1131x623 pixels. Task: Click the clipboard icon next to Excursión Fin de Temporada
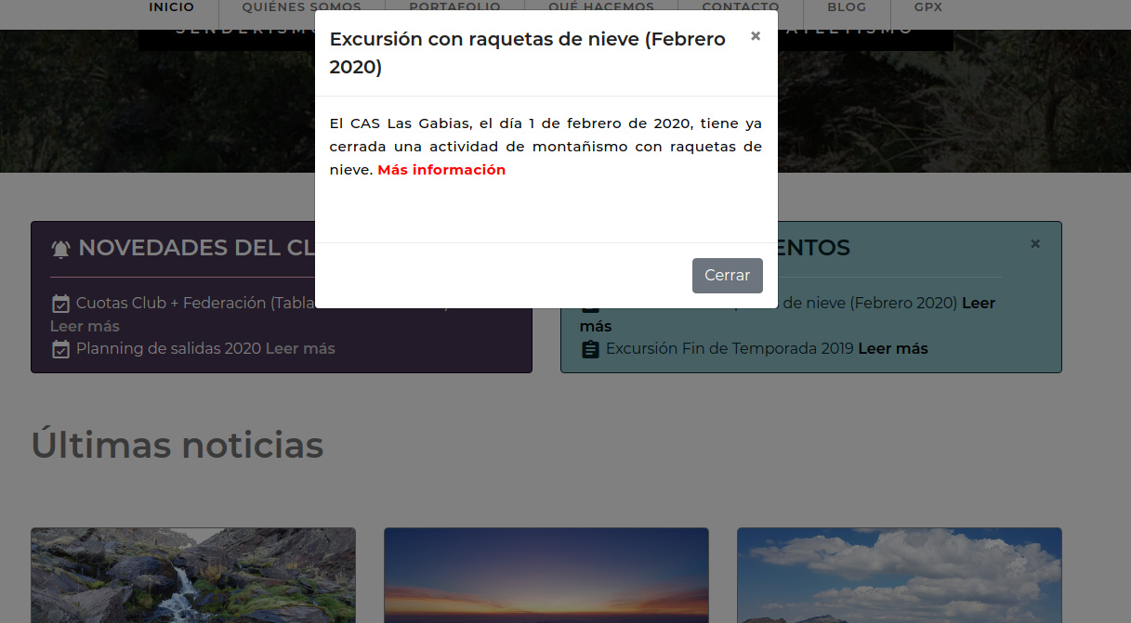point(590,349)
